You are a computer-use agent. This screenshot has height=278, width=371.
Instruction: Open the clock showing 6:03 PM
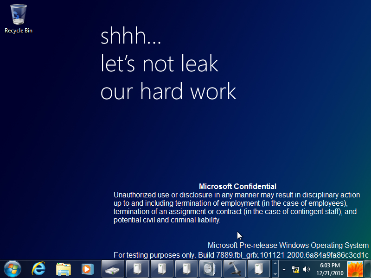(330, 269)
